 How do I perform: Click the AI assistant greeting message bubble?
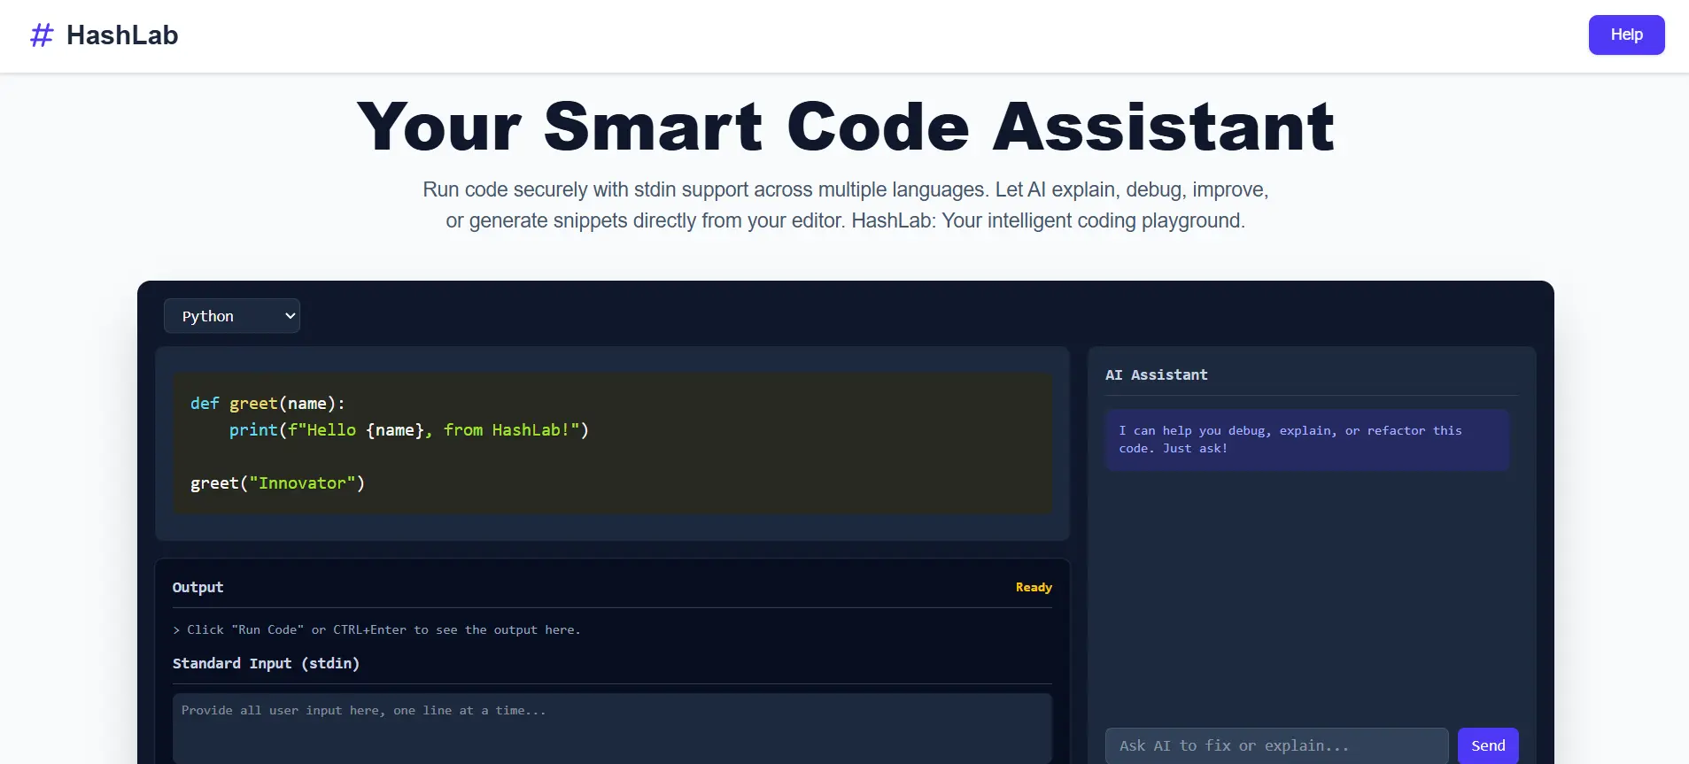click(1306, 440)
